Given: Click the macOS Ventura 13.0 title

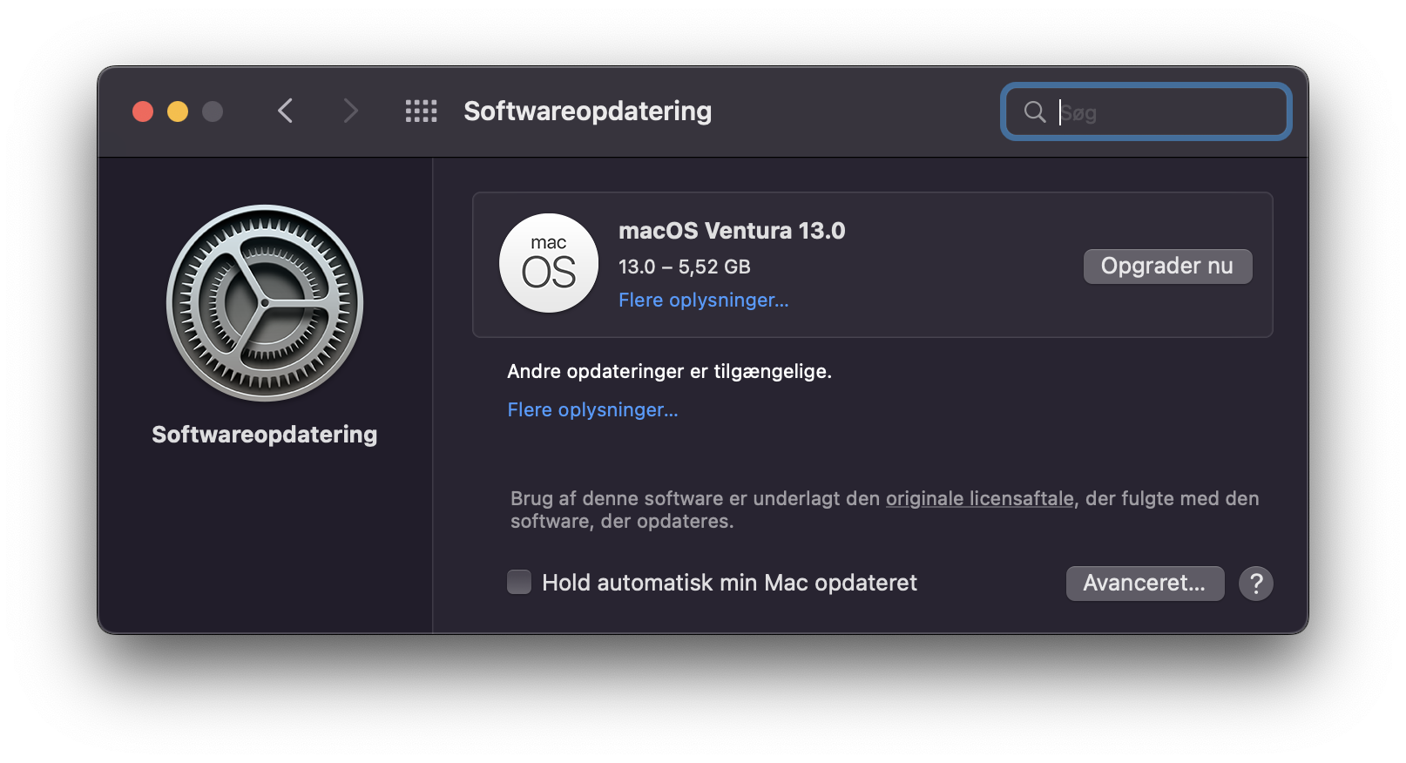Looking at the screenshot, I should (x=732, y=231).
